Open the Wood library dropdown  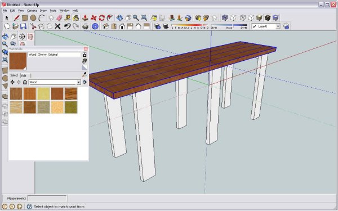point(79,82)
